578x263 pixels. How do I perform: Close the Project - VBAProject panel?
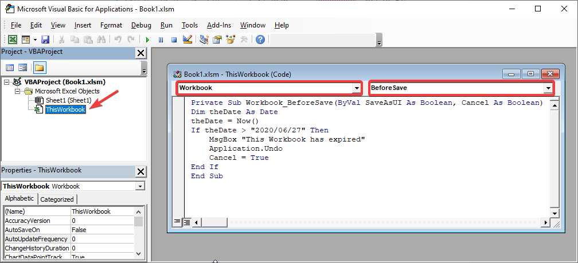point(141,53)
